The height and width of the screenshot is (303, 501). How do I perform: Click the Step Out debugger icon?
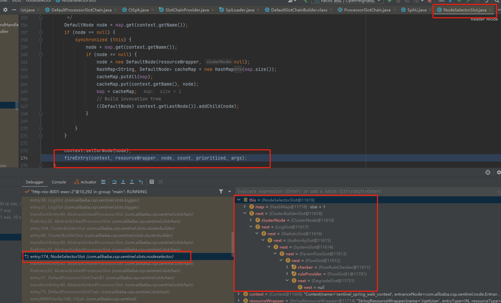coord(132,182)
